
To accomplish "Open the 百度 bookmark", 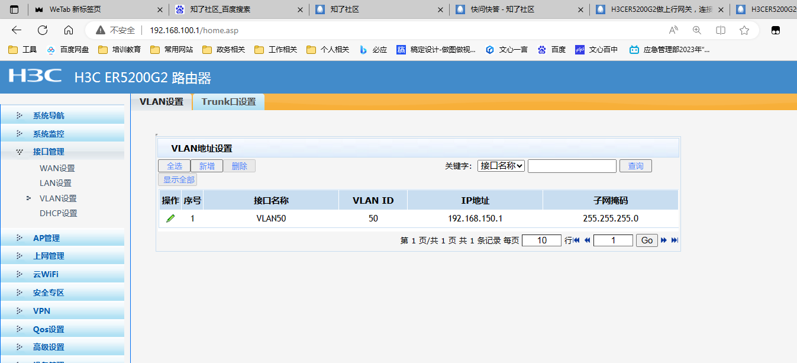I will tap(552, 50).
